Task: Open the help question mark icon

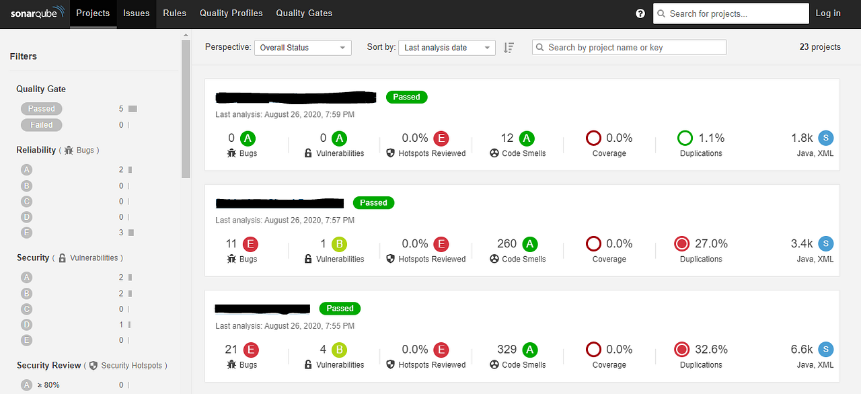Action: click(x=640, y=13)
